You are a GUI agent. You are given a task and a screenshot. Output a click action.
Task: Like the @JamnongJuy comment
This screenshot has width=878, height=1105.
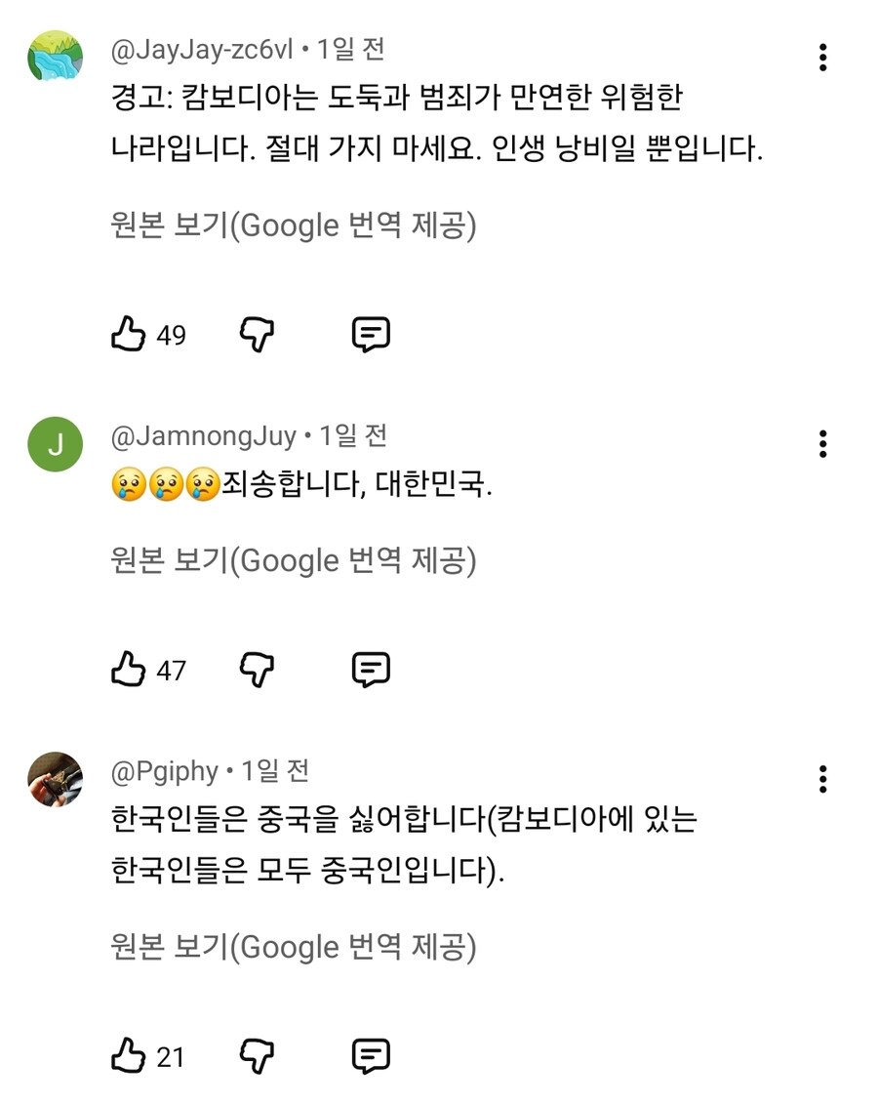[x=128, y=671]
